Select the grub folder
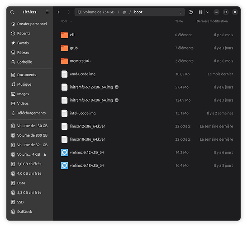This screenshot has width=247, height=227. (x=147, y=48)
